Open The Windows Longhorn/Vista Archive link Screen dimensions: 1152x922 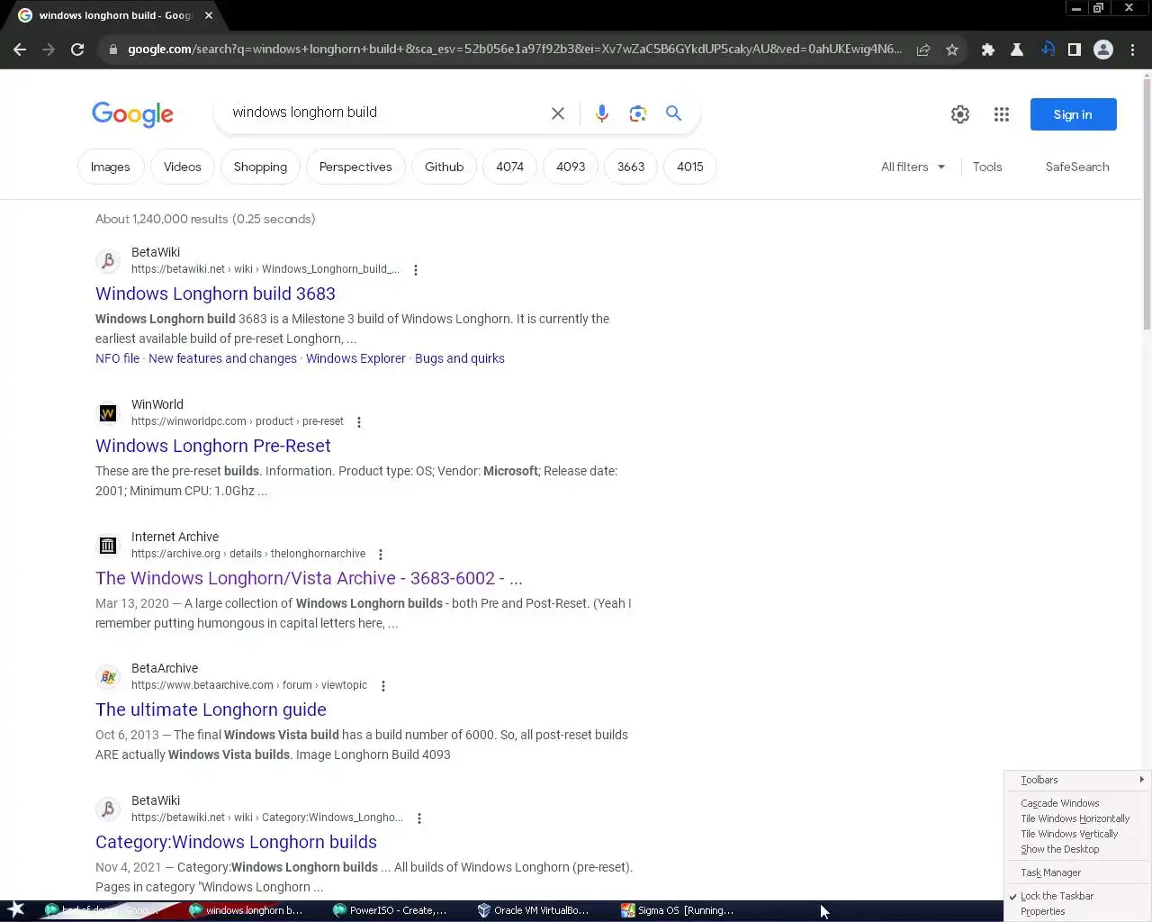309,578
